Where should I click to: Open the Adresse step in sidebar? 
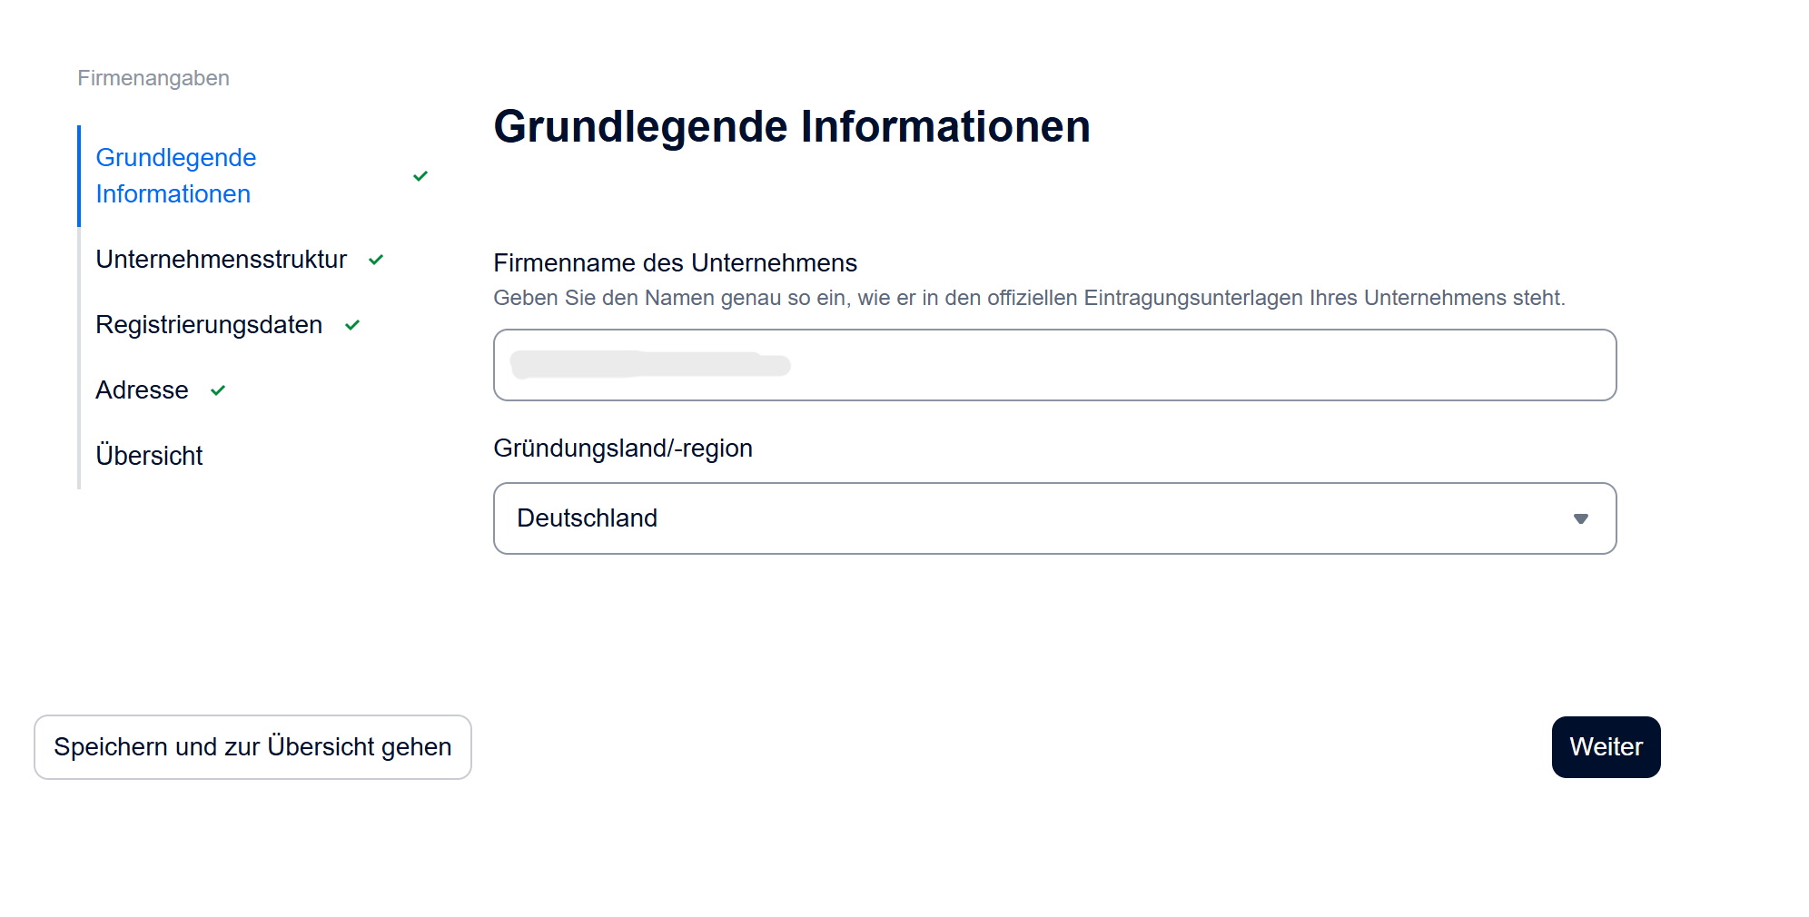pyautogui.click(x=142, y=390)
